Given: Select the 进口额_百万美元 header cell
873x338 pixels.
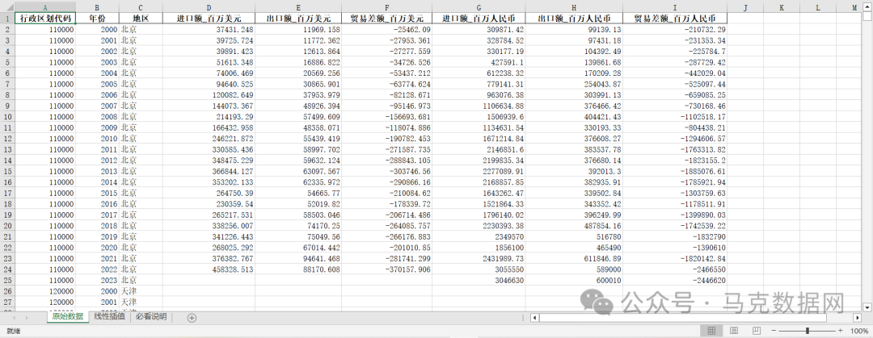Looking at the screenshot, I should pos(209,18).
